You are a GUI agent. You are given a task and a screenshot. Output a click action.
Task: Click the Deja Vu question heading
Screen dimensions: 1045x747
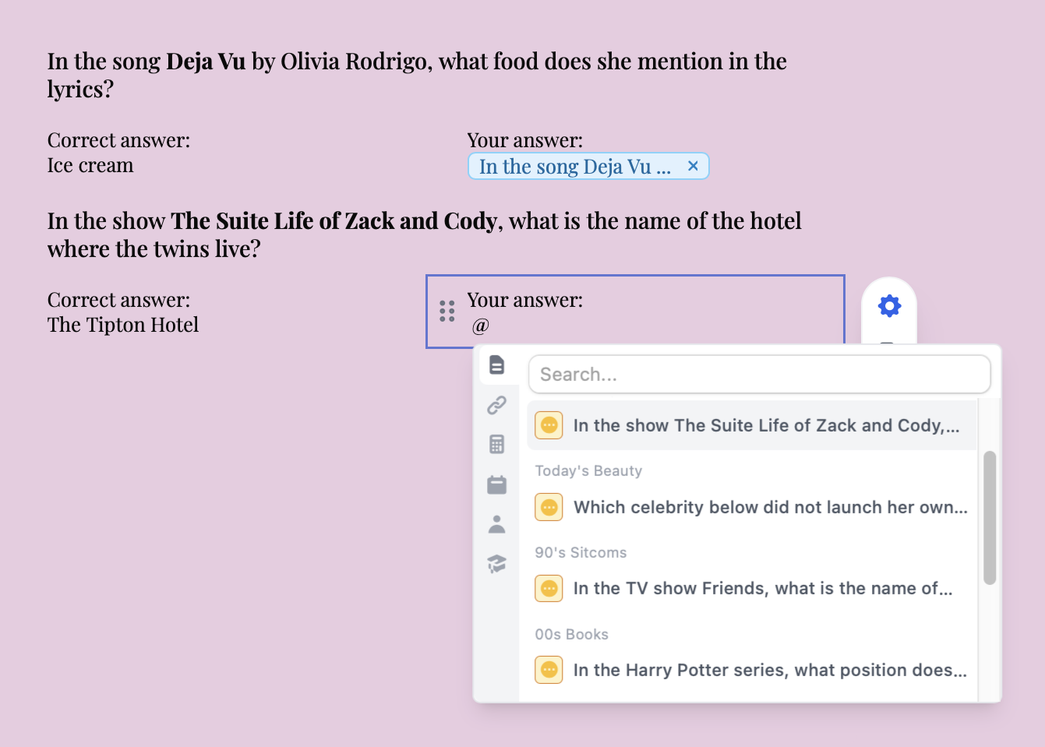417,75
